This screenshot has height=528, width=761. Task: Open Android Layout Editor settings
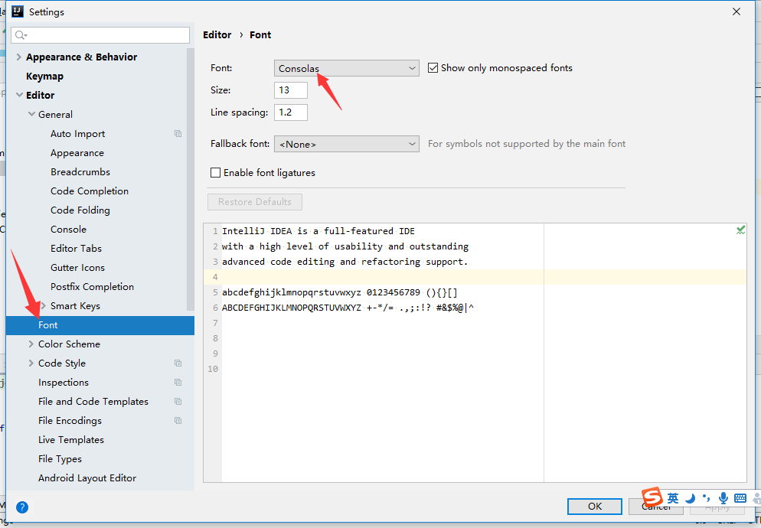[x=87, y=478]
